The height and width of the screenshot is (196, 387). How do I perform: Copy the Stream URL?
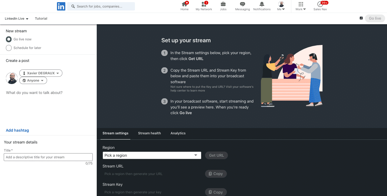click(x=216, y=174)
